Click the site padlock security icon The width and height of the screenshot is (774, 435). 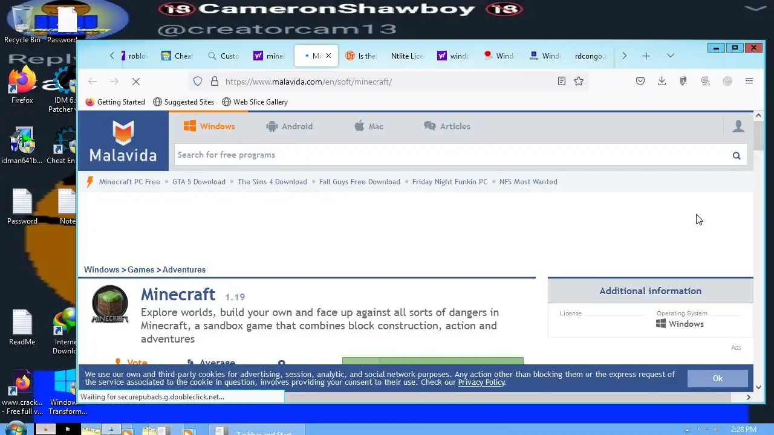click(214, 81)
